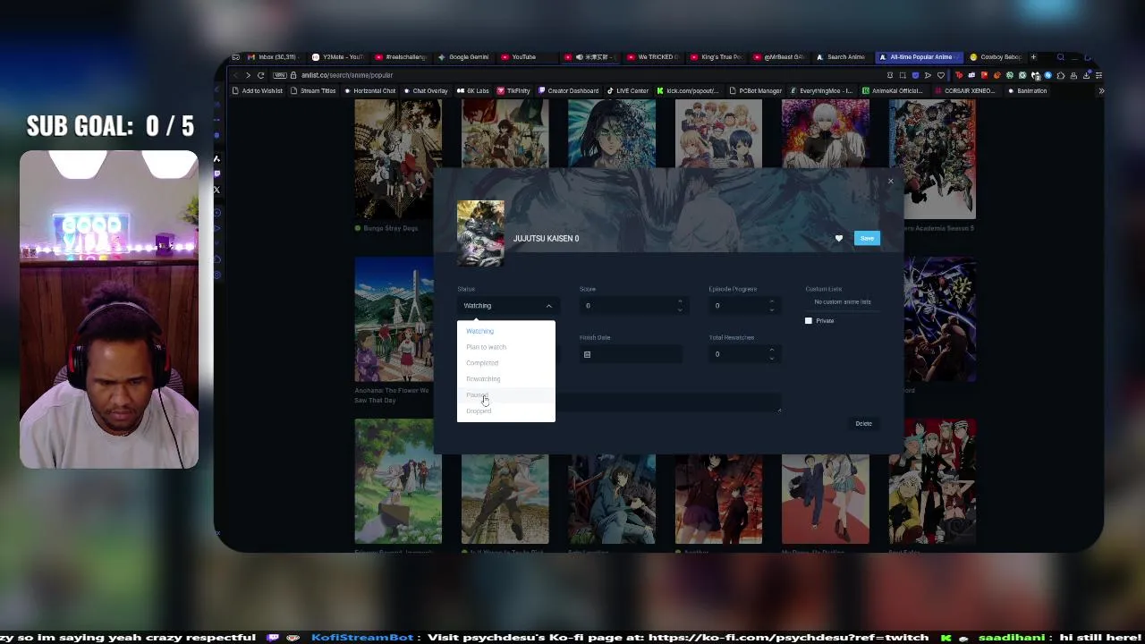Open the Add to Wishlist bookmark
Image resolution: width=1145 pixels, height=644 pixels.
(x=258, y=91)
